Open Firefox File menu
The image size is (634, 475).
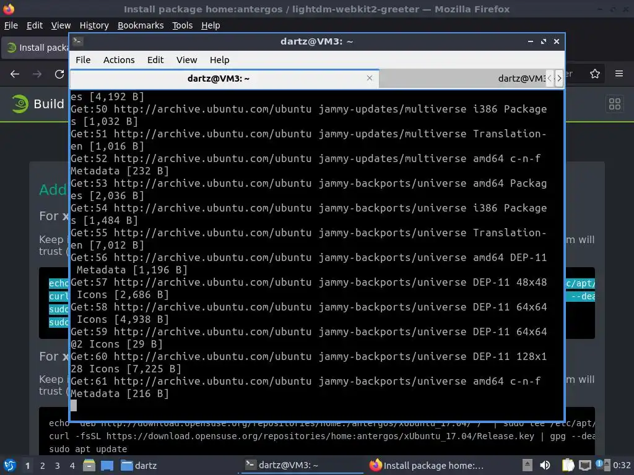11,25
